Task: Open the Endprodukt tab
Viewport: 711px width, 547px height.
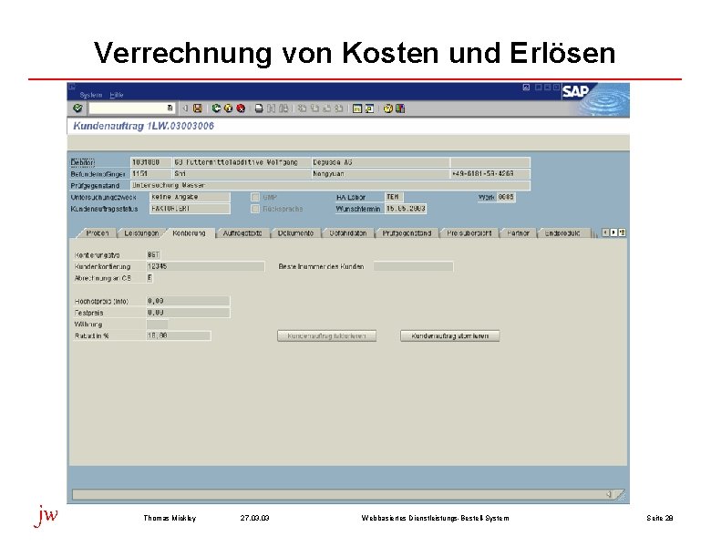Action: pos(562,233)
